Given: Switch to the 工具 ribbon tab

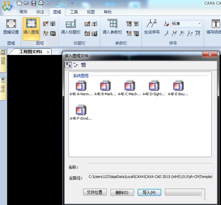Looking at the screenshot, I should pyautogui.click(x=74, y=12).
